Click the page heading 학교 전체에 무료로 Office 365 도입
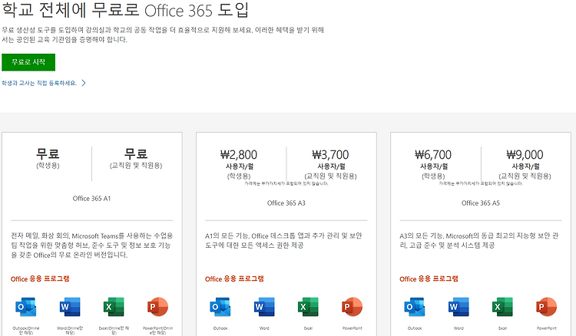Screen dimensions: 576x336 pos(126,10)
